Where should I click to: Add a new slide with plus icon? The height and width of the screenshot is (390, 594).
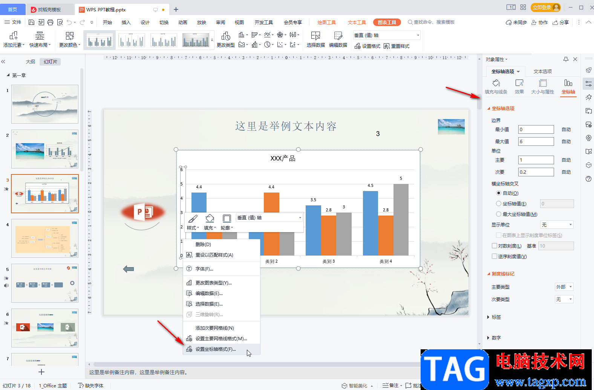point(41,372)
